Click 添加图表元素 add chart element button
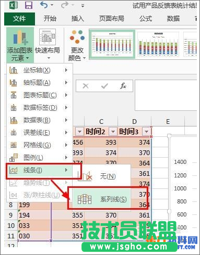The height and width of the screenshot is (255, 200). (20, 45)
